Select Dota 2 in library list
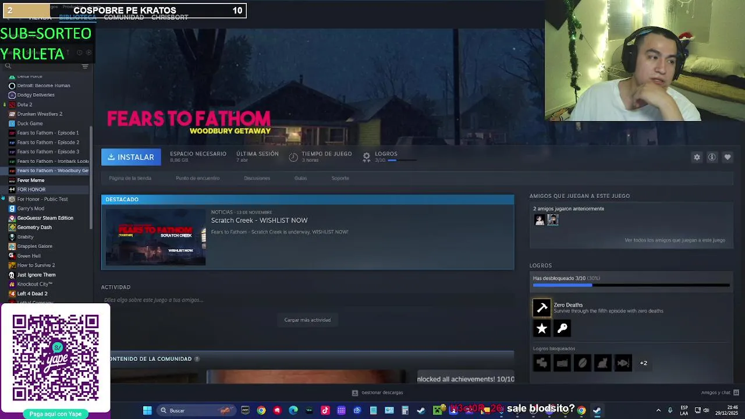The height and width of the screenshot is (419, 745). [x=24, y=105]
